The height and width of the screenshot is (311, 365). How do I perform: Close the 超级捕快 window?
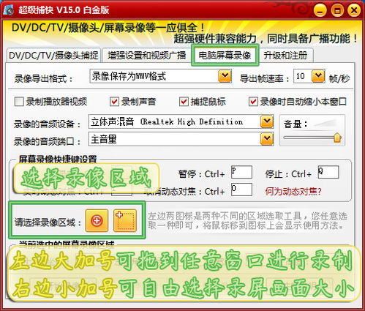click(354, 10)
